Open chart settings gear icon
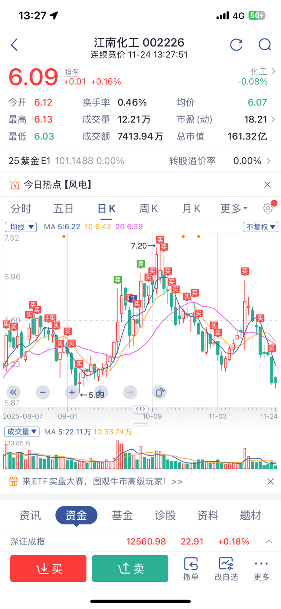 click(268, 208)
